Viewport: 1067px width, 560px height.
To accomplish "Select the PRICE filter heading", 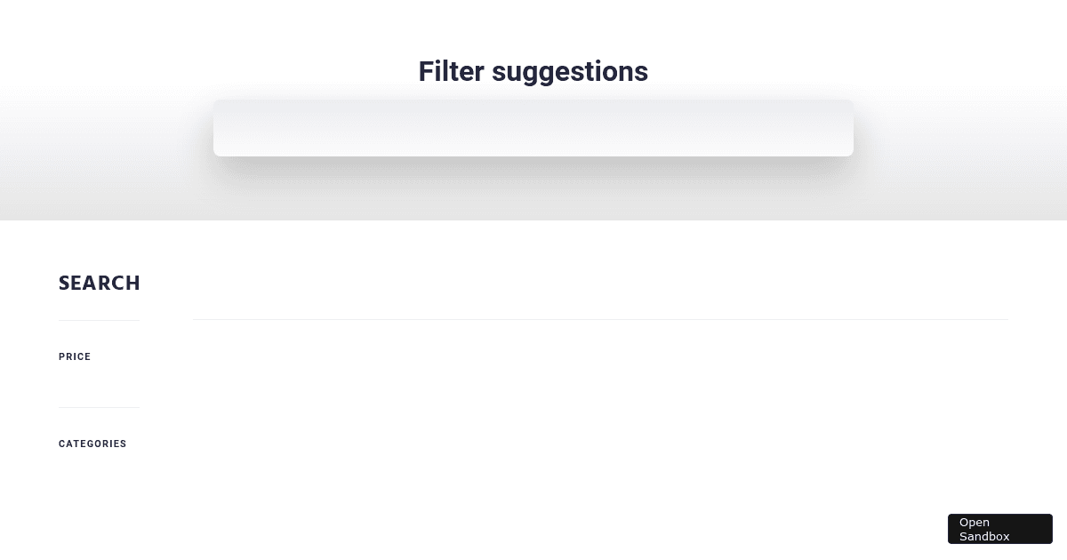I will tap(75, 356).
